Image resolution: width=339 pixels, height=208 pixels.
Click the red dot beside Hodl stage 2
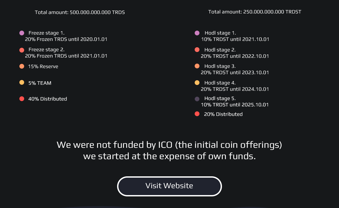coord(197,50)
